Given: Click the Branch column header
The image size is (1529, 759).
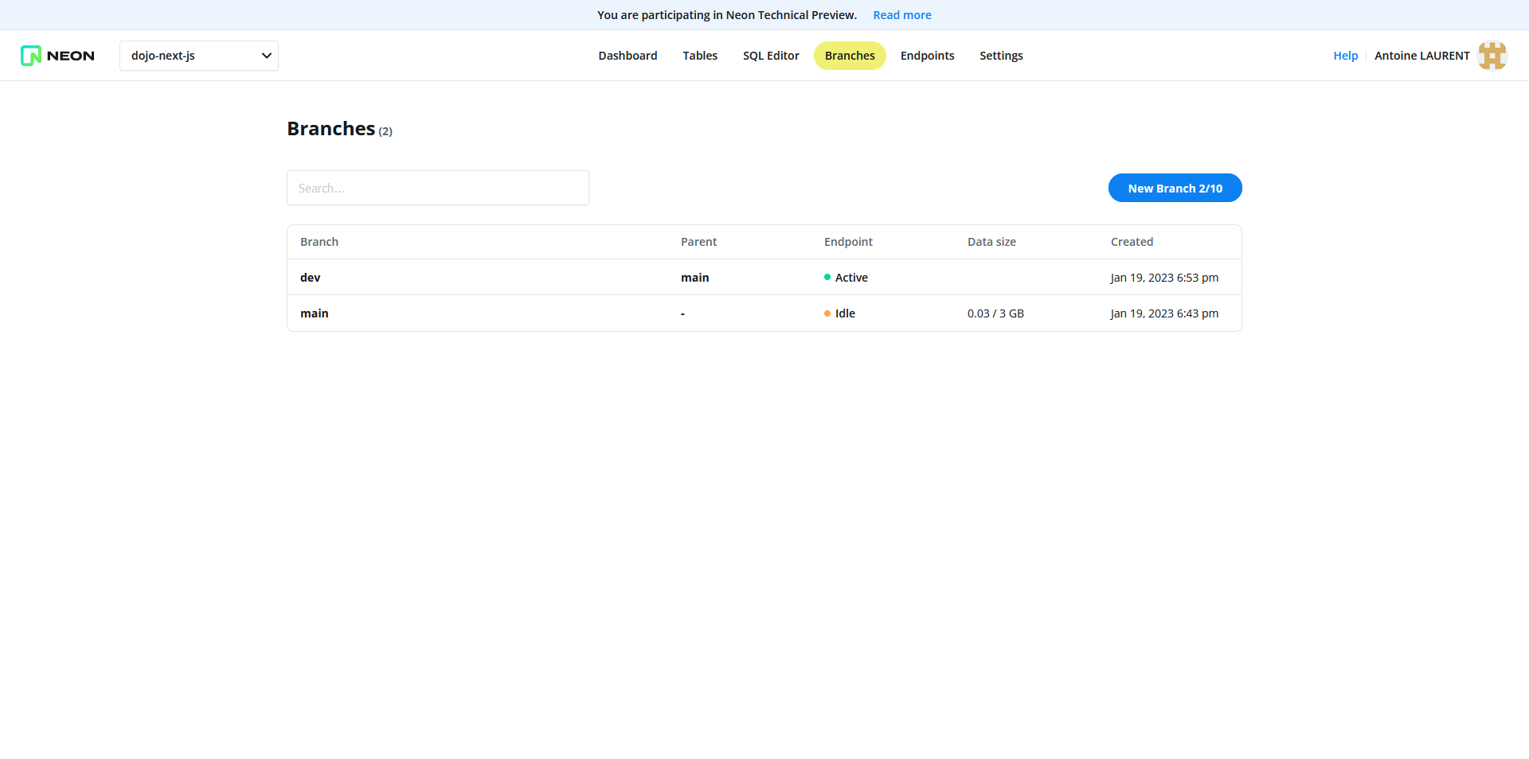Looking at the screenshot, I should click(x=319, y=242).
